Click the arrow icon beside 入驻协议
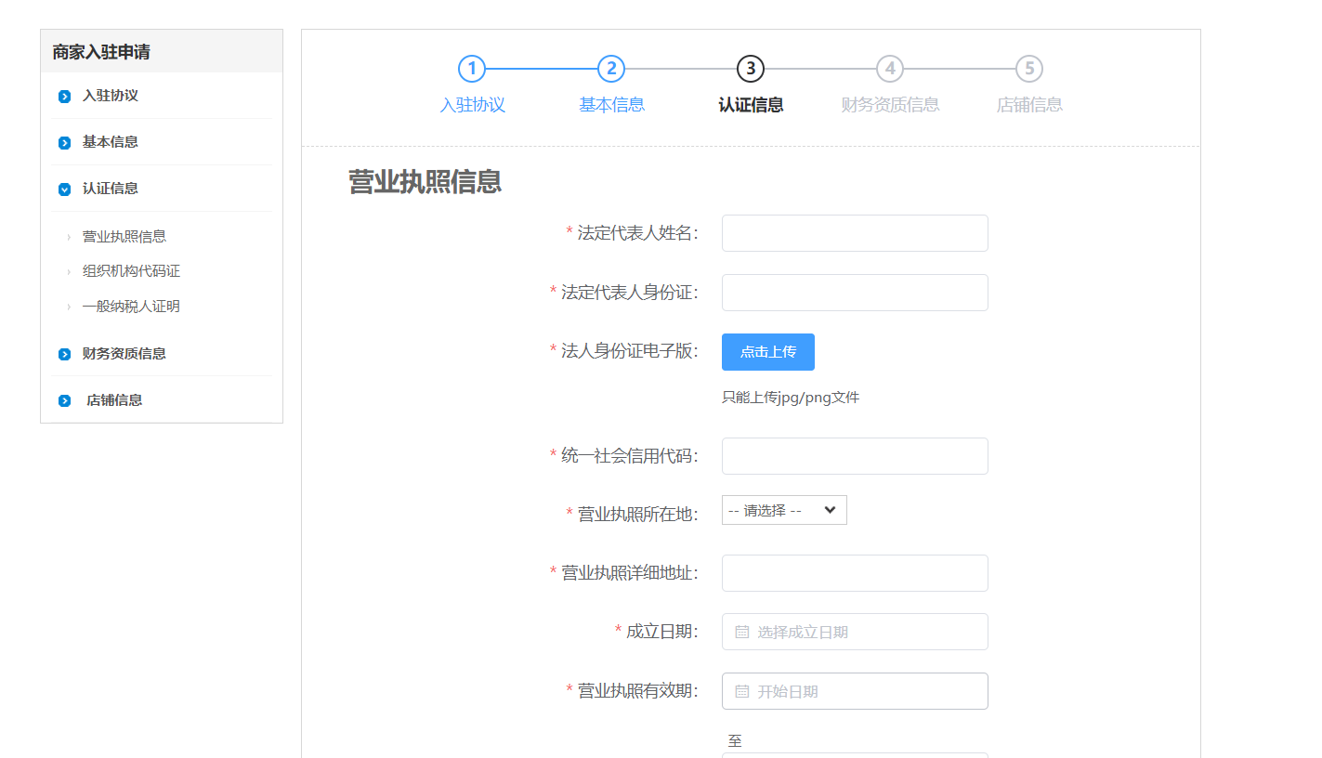Screen dimensions: 1322x758 click(64, 97)
